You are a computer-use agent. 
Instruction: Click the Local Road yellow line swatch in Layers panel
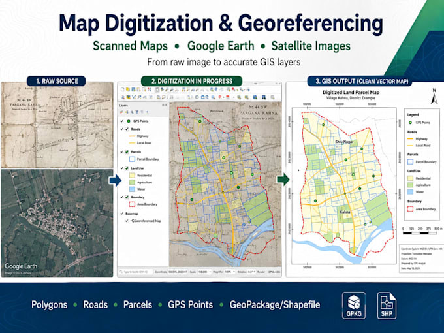pos(132,143)
